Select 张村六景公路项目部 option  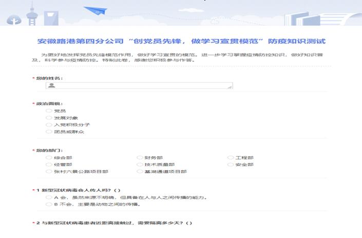49,172
